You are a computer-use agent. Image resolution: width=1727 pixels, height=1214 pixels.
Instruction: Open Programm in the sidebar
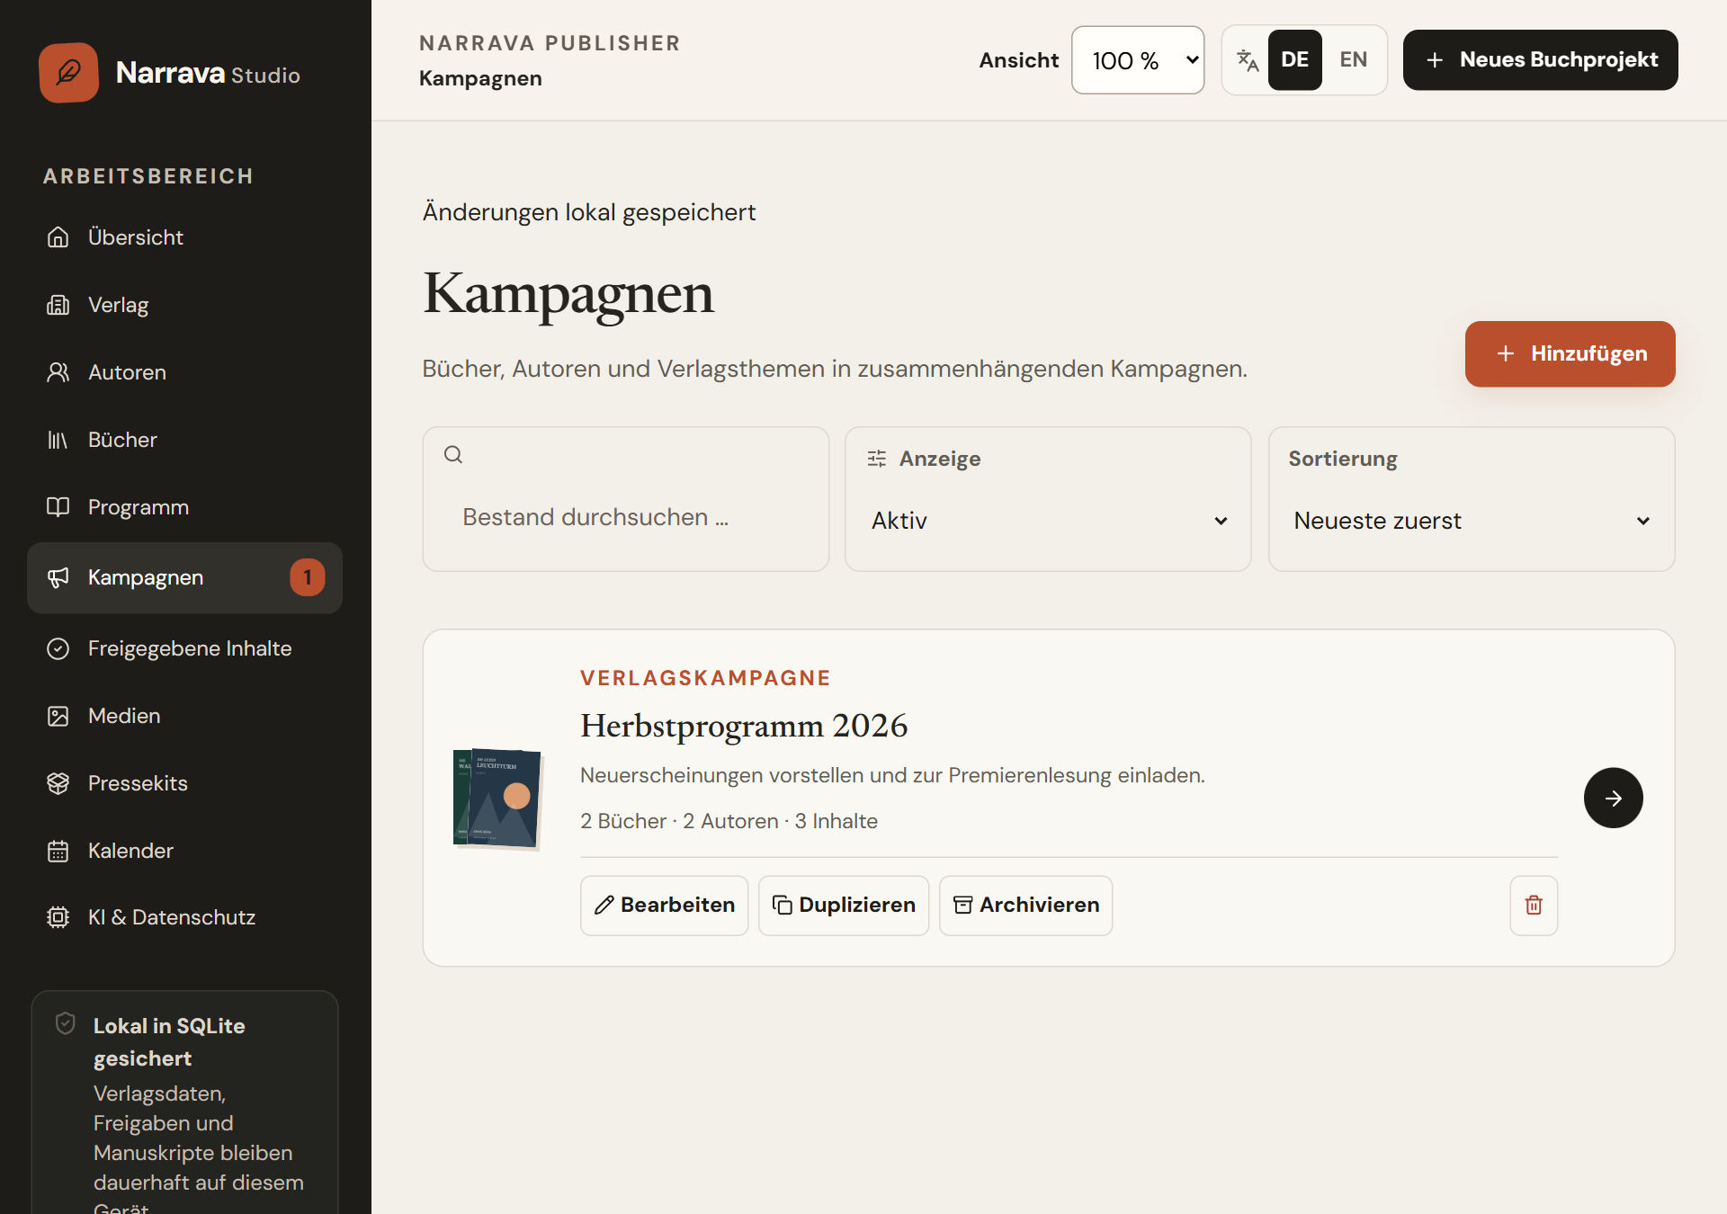184,507
